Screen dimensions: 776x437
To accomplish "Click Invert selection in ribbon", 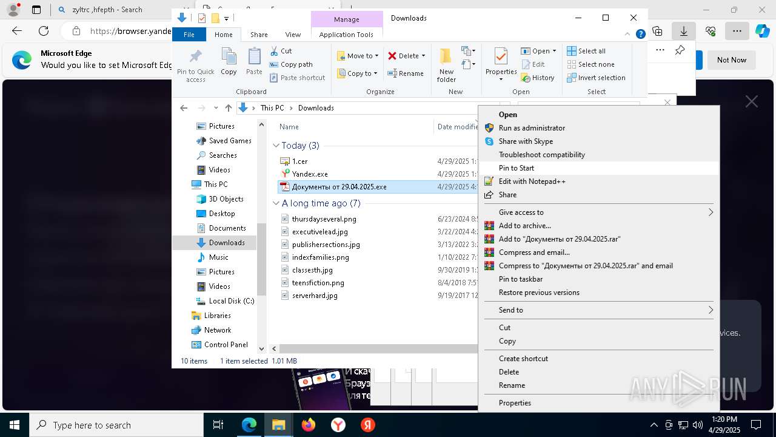I will (x=596, y=78).
